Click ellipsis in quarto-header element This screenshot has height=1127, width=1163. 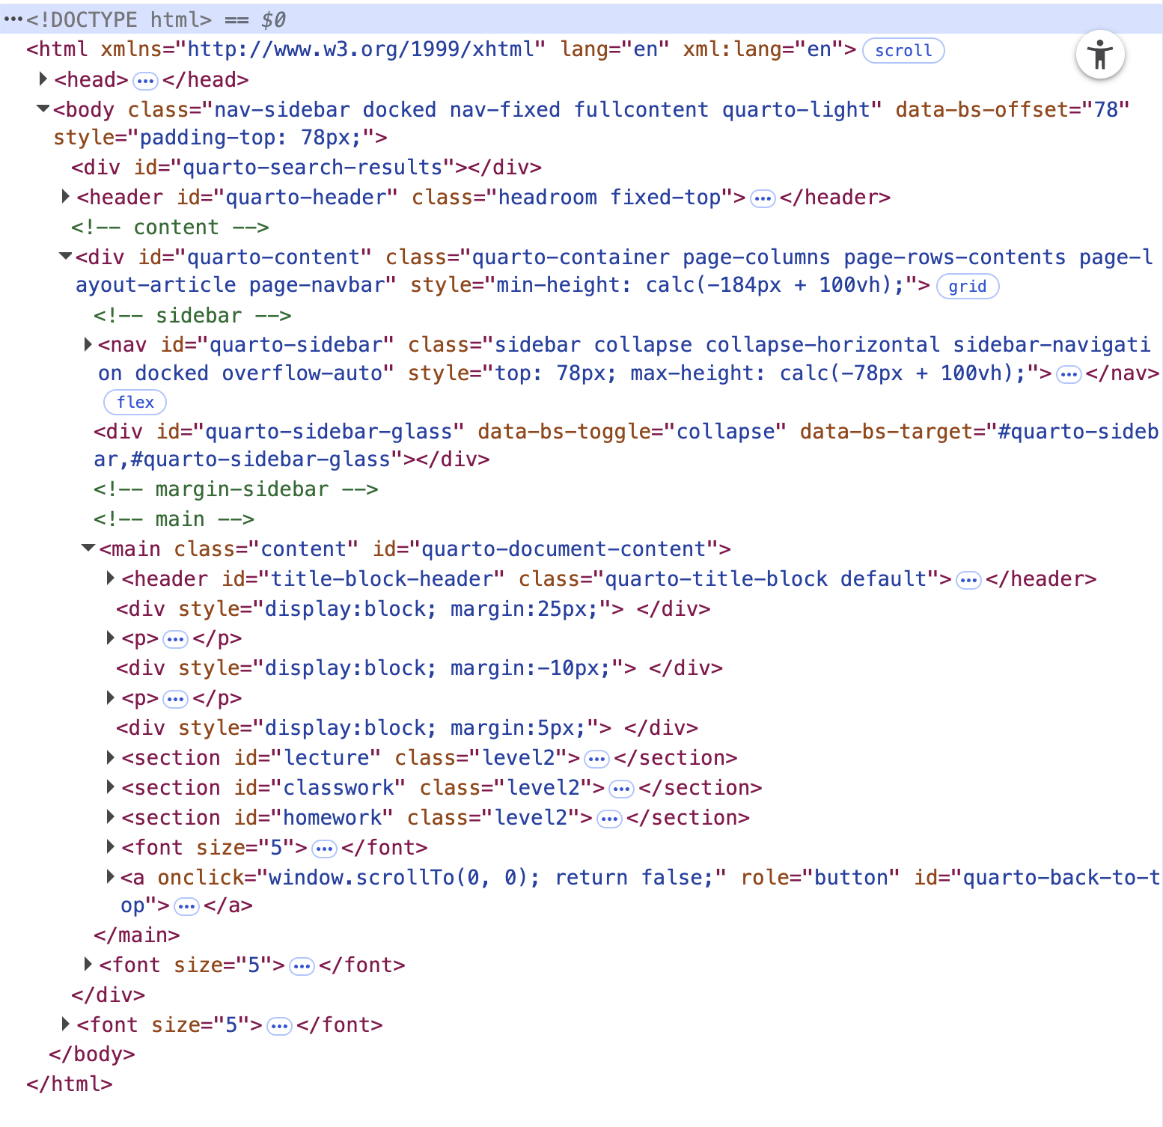(x=762, y=198)
